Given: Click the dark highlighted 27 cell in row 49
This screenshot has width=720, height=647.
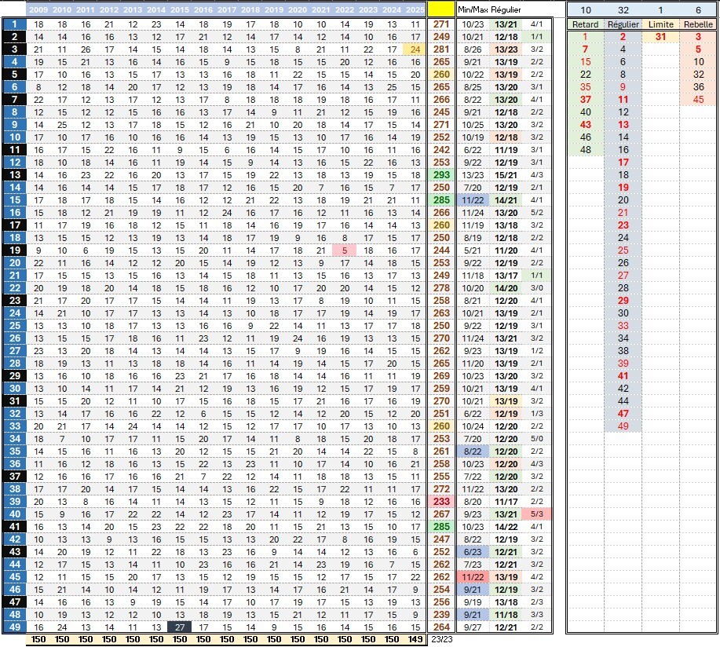Looking at the screenshot, I should [x=180, y=626].
